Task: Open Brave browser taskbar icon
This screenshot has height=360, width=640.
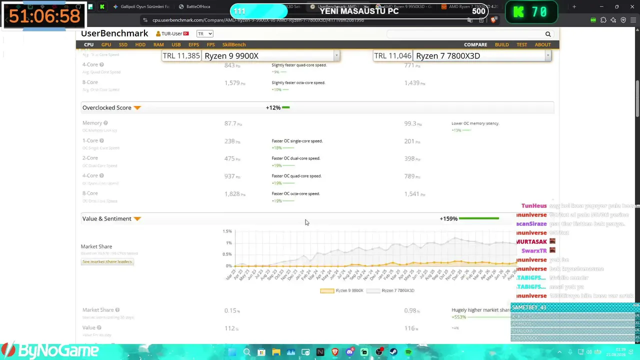Action: 335,352
